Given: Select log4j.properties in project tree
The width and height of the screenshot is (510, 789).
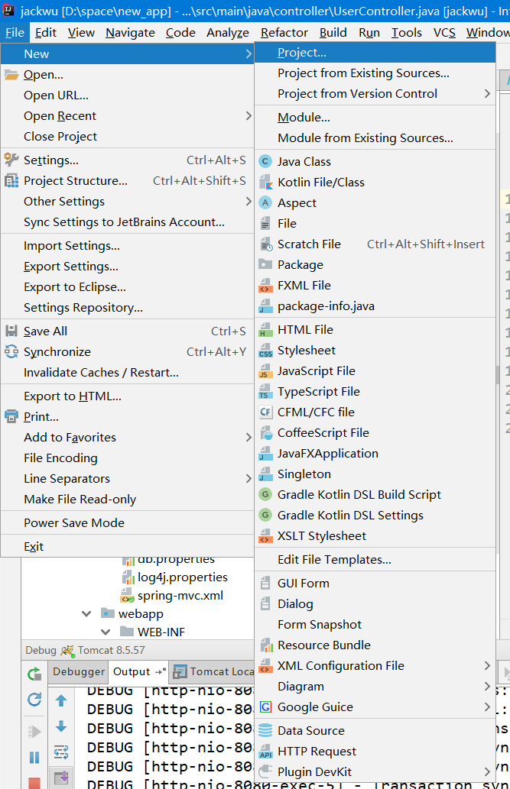Looking at the screenshot, I should pos(183,577).
